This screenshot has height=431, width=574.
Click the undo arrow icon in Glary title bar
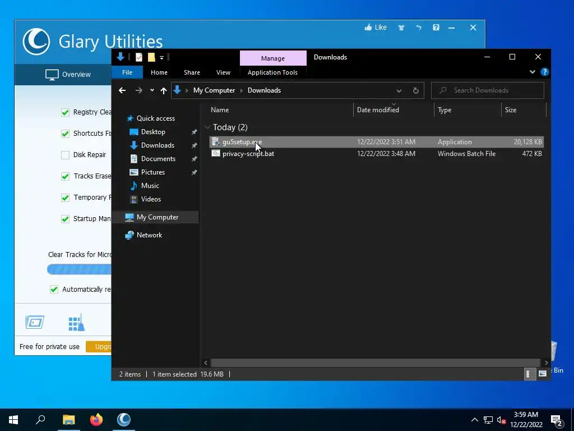point(418,27)
